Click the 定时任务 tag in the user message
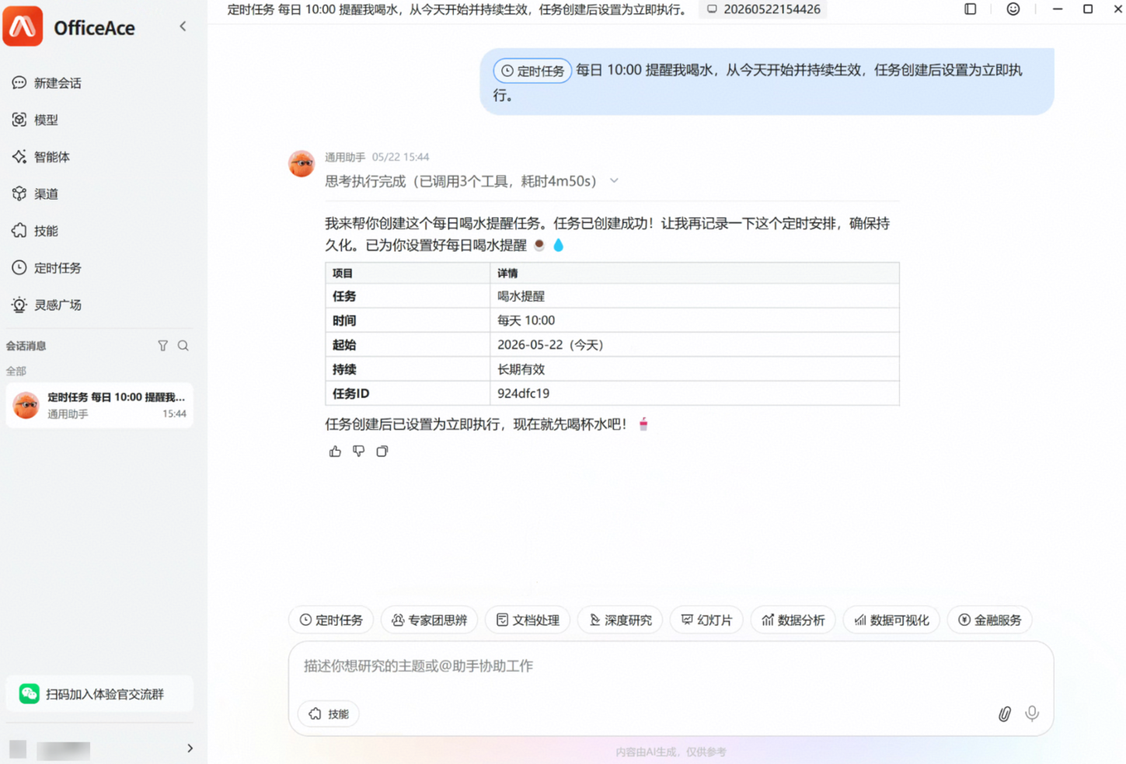The height and width of the screenshot is (764, 1126). [x=532, y=71]
